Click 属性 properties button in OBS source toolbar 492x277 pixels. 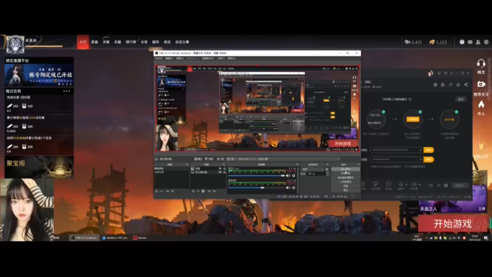pyautogui.click(x=198, y=159)
